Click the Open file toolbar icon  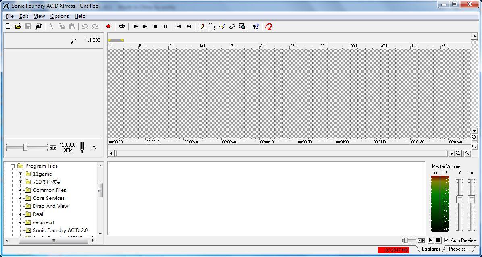click(18, 27)
